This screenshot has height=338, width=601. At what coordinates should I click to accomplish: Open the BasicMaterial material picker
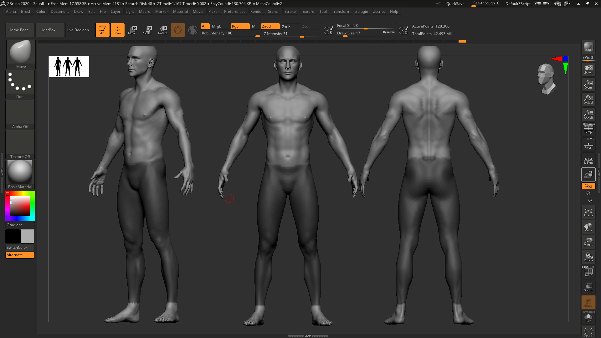pyautogui.click(x=20, y=174)
